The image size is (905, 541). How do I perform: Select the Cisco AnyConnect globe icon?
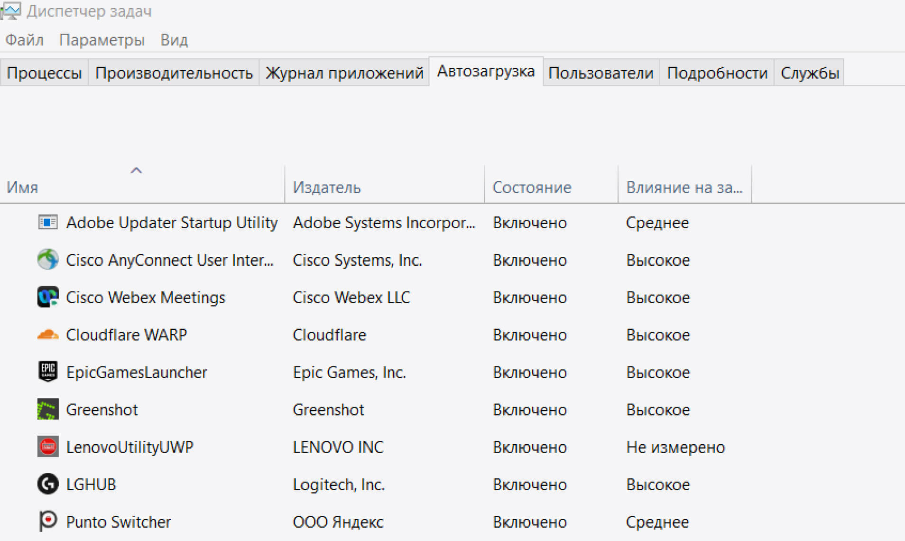click(x=47, y=260)
